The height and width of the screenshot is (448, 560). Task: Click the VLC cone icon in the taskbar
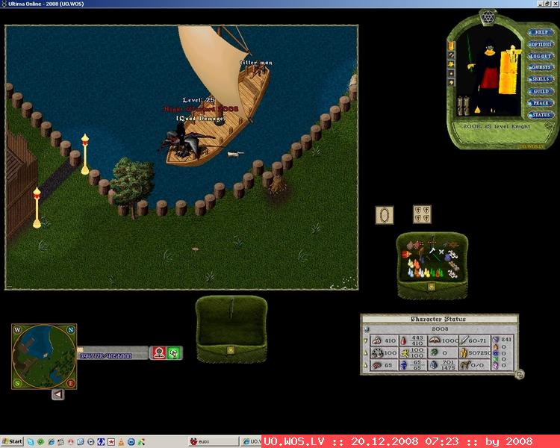(121, 442)
